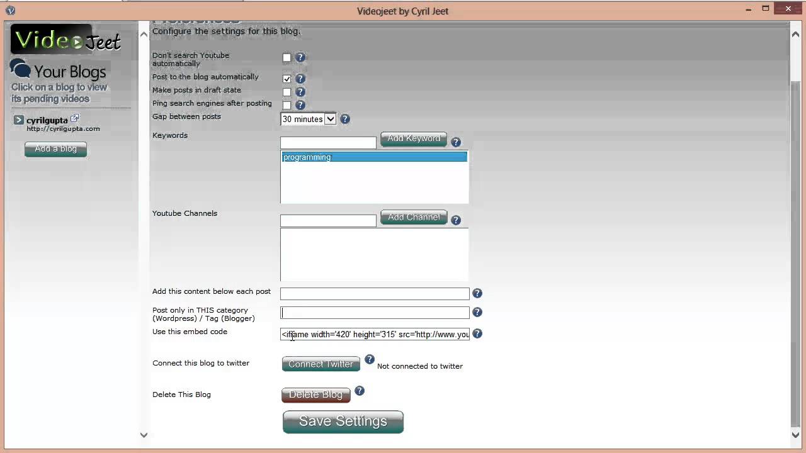Focus Add this content below each post field
This screenshot has height=453, width=806.
click(x=375, y=294)
